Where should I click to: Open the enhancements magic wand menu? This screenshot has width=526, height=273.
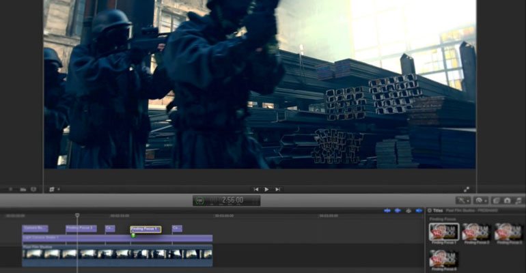click(x=463, y=200)
